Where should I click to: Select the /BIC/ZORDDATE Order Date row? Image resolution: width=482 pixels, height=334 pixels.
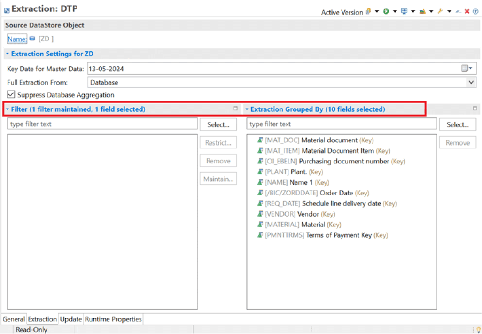click(313, 193)
